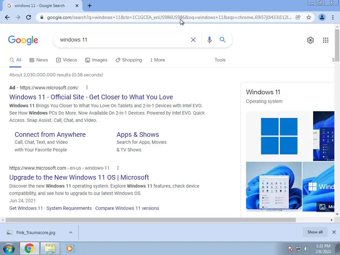
Task: Click the address bar URL
Action: [169, 17]
